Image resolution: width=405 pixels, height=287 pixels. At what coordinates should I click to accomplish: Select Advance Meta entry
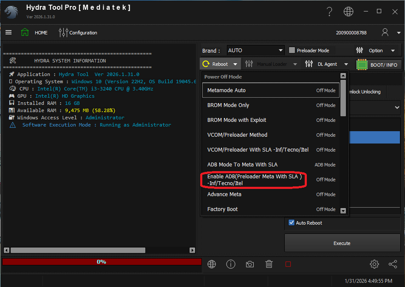tap(271, 194)
